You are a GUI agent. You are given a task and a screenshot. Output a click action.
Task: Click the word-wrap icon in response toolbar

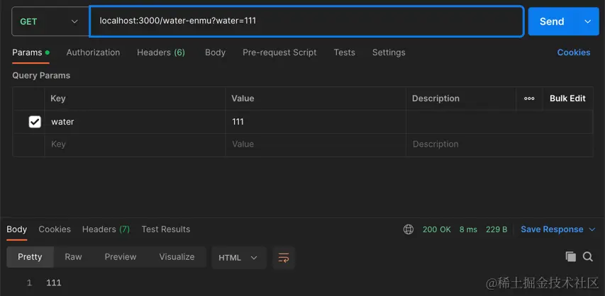(284, 258)
